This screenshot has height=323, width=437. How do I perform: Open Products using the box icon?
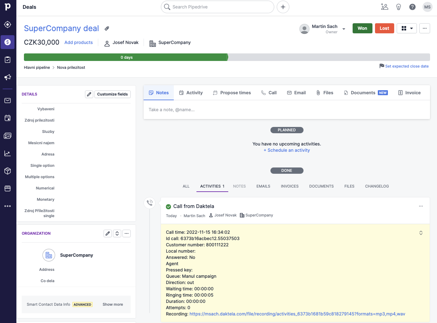click(x=8, y=171)
